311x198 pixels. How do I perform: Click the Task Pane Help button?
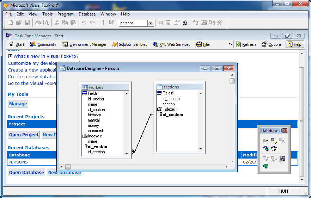[x=295, y=44]
